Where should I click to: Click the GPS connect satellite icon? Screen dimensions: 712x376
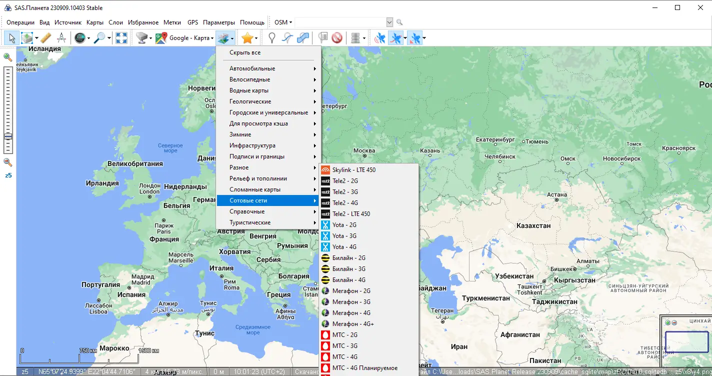tap(380, 37)
